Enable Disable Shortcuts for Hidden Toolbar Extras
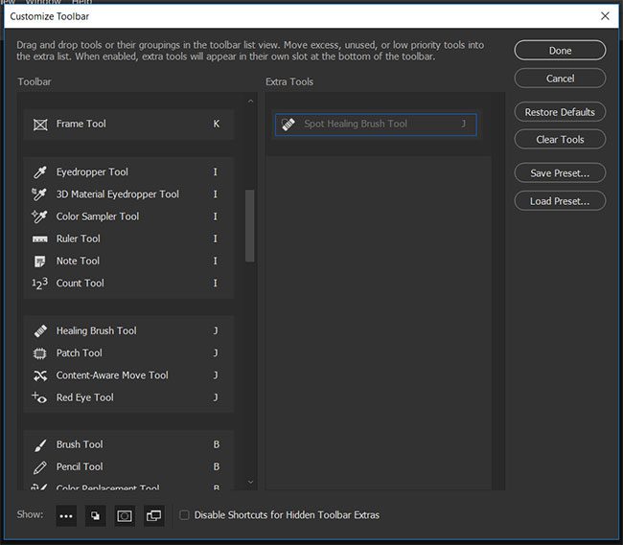This screenshot has width=623, height=545. pos(185,515)
